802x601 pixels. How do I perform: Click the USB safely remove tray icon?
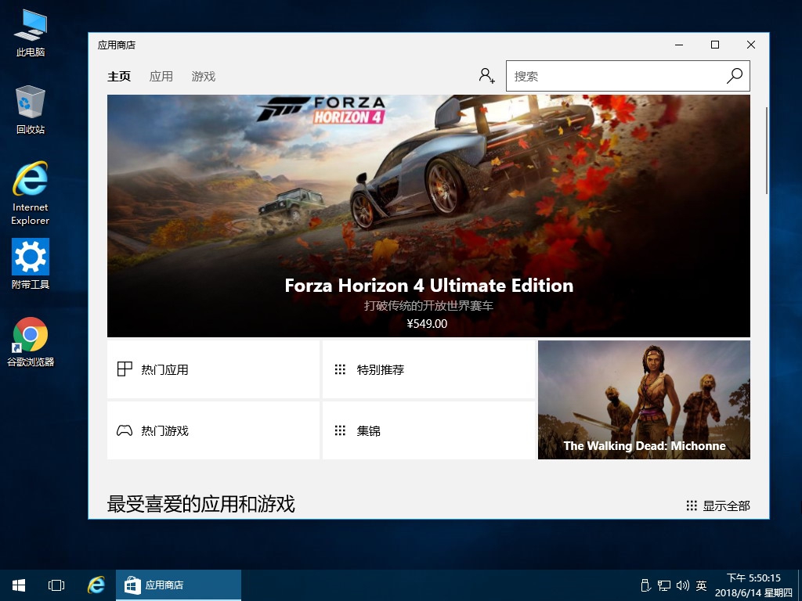(645, 585)
